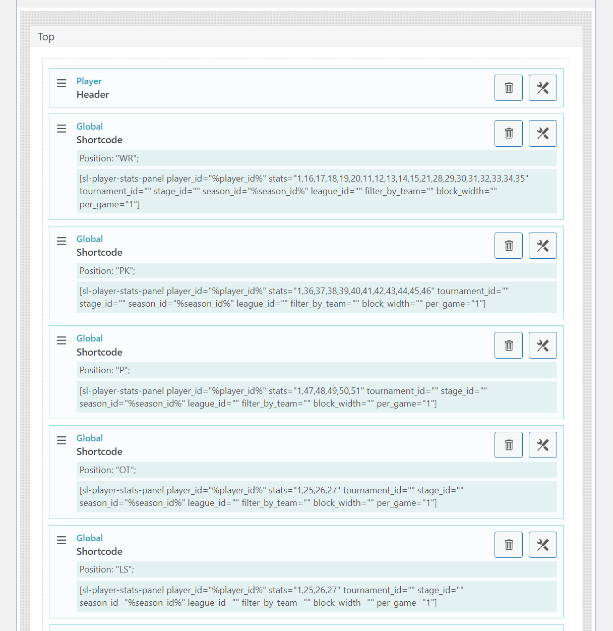Open settings for Player Header block
Viewport: 613px width, 631px height.
(543, 88)
